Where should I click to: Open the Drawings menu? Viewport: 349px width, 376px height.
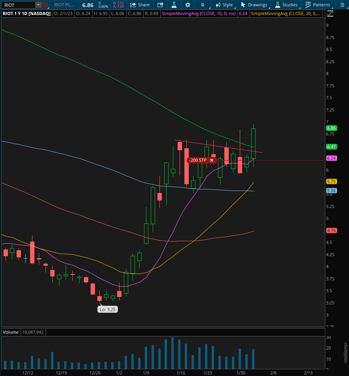pyautogui.click(x=254, y=5)
